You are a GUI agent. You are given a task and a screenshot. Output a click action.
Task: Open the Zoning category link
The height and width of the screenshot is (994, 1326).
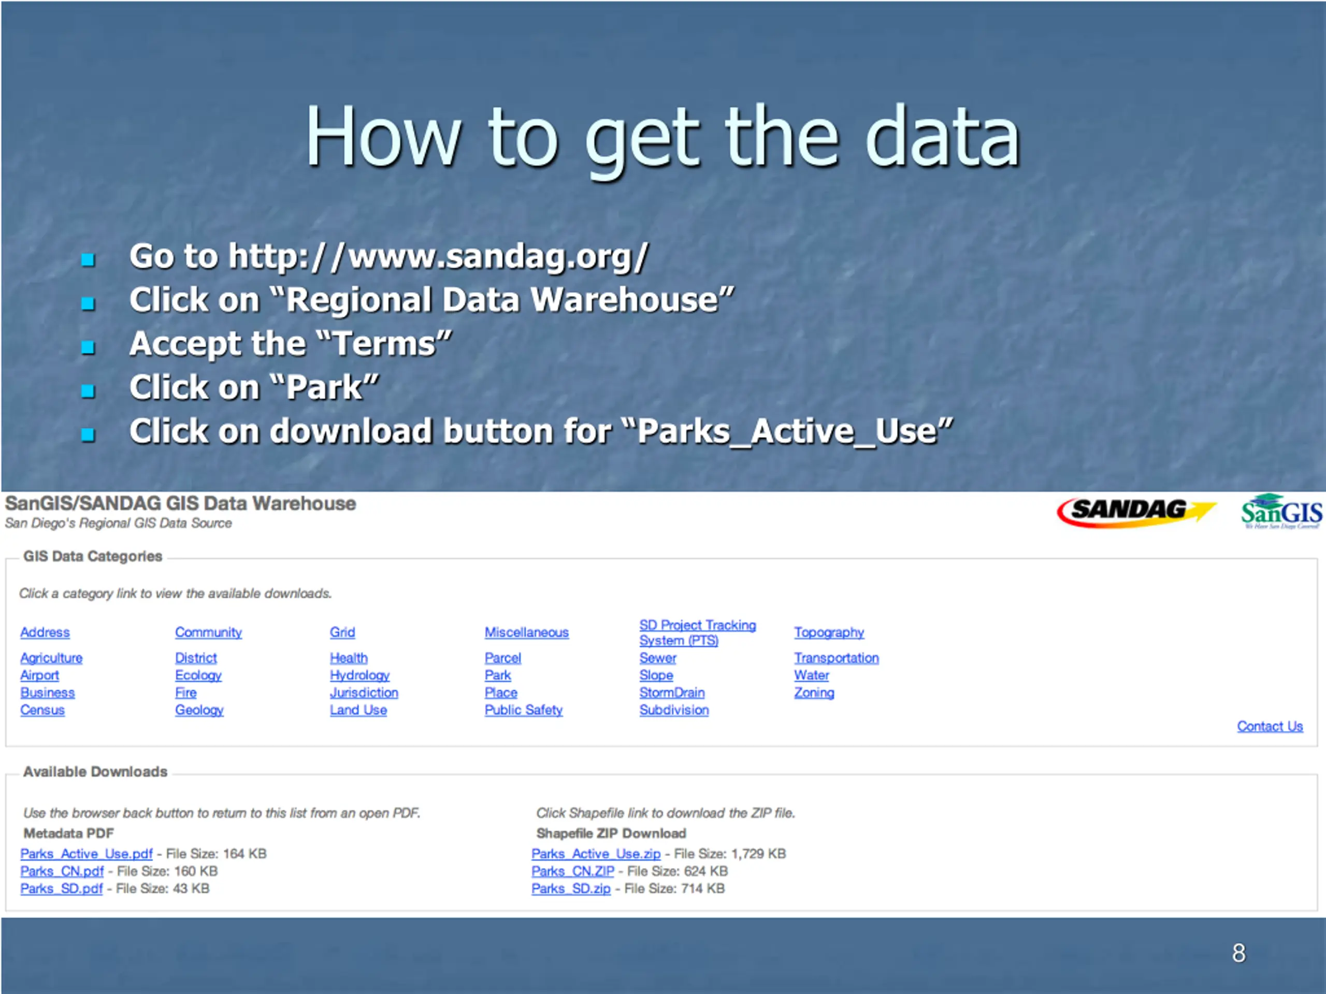click(x=814, y=693)
